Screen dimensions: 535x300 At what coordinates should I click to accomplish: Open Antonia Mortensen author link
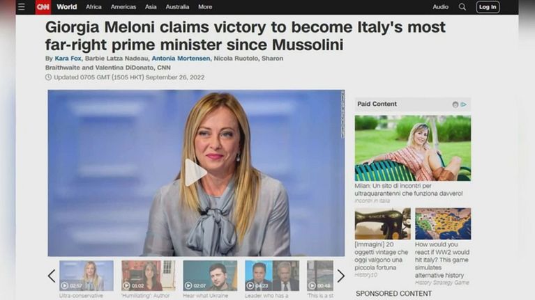[x=181, y=58]
